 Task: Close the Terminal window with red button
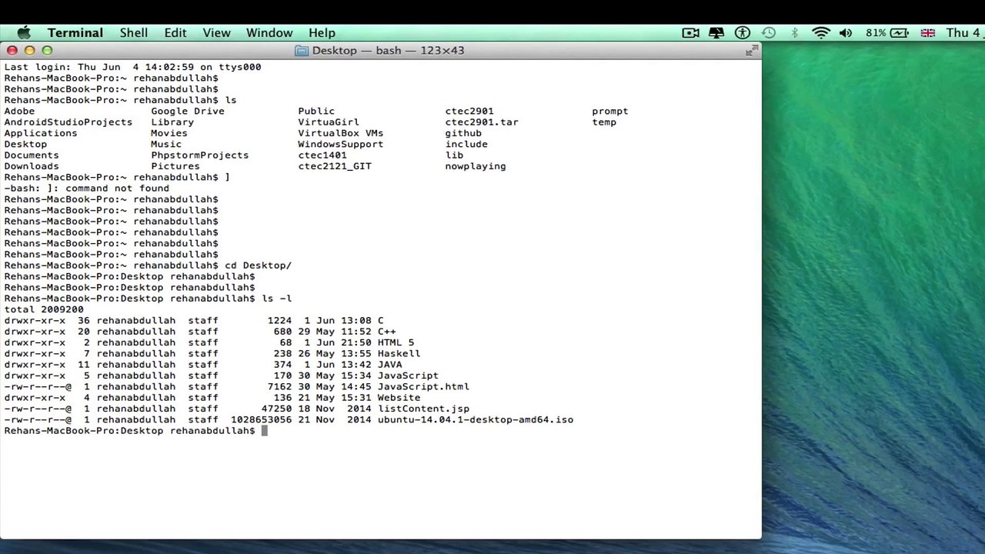(x=12, y=51)
